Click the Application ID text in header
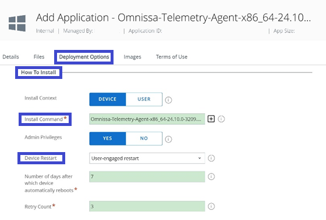 click(x=145, y=31)
